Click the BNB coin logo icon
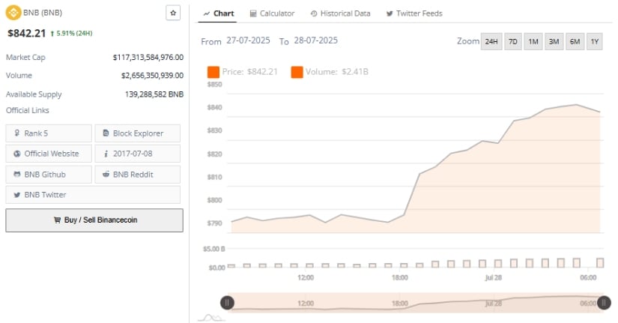The height and width of the screenshot is (323, 618). click(13, 13)
